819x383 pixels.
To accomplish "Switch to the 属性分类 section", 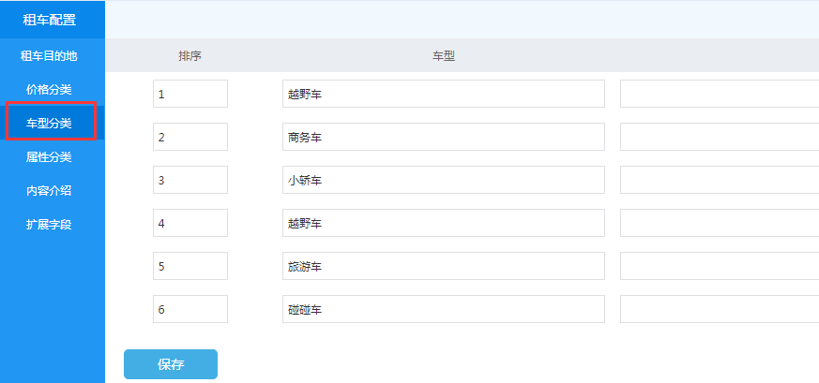I will (x=49, y=156).
